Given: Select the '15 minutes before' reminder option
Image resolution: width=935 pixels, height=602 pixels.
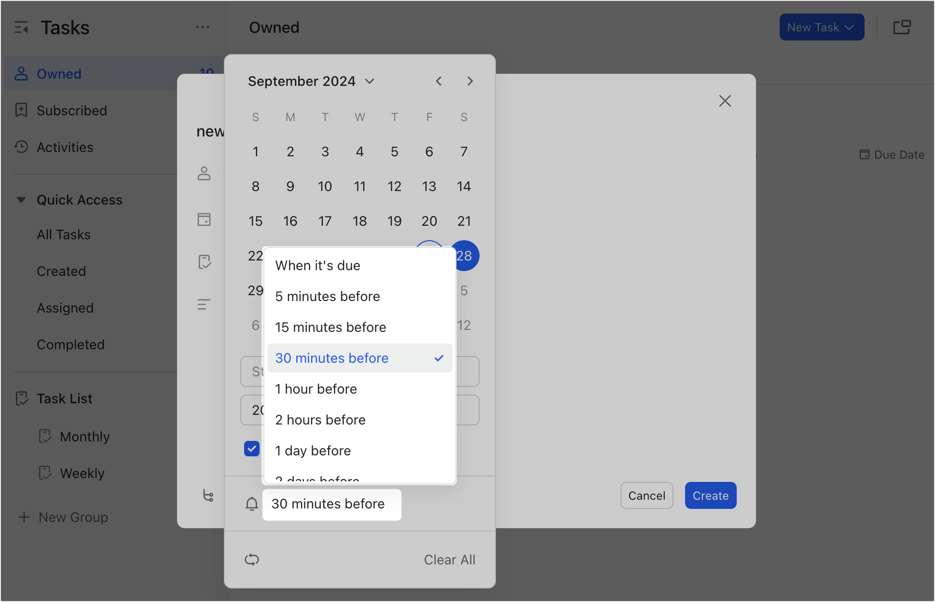Looking at the screenshot, I should pos(330,327).
